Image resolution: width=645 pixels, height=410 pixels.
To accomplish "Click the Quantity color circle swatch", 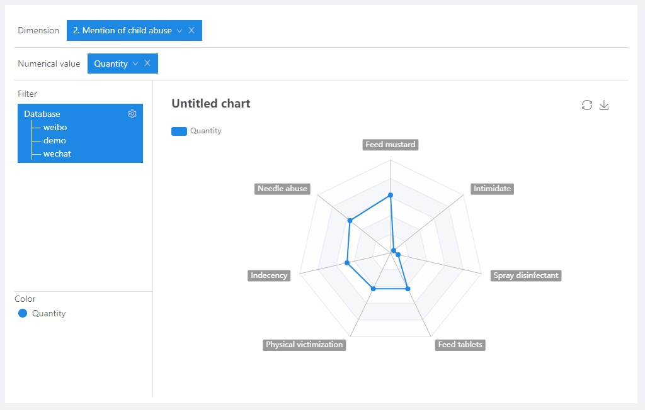I will coord(23,313).
